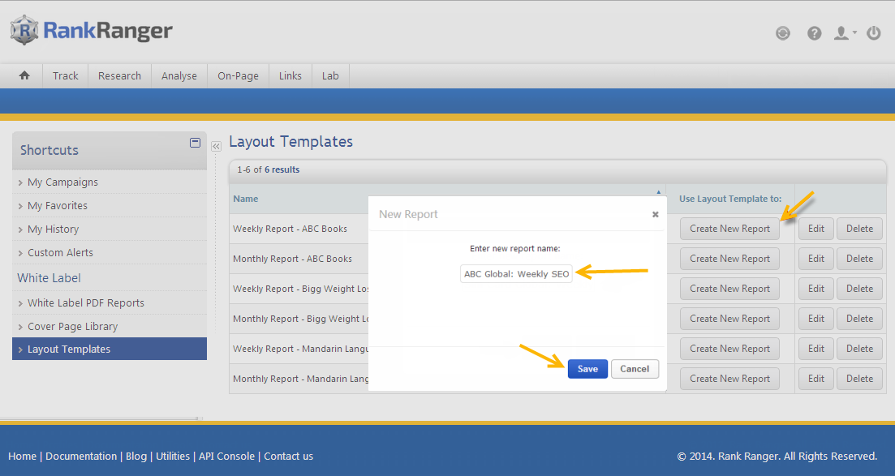Follow the Blog footer link
The image size is (895, 476).
[x=136, y=456]
